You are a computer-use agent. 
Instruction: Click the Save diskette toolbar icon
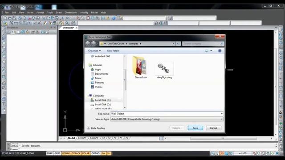(14, 18)
